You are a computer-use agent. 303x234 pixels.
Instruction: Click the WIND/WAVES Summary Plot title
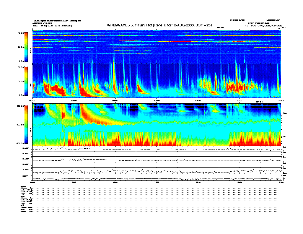pyautogui.click(x=160, y=25)
